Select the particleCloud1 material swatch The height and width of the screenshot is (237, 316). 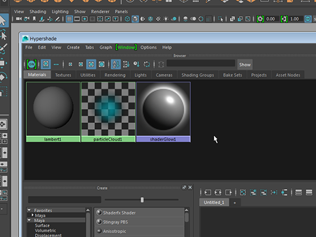(x=108, y=112)
